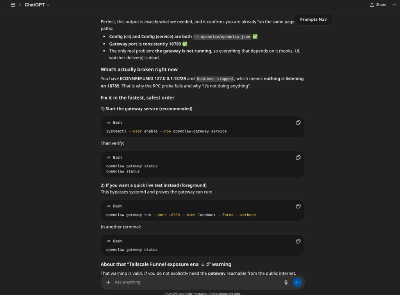The height and width of the screenshot is (295, 400).
Task: Expand the ChatGPT model dropdown
Action: [37, 5]
